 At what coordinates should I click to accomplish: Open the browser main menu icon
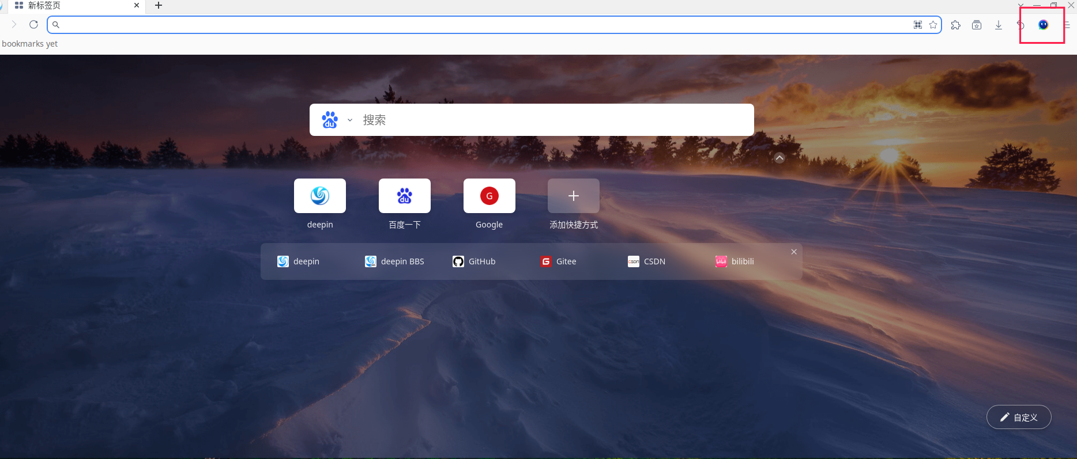pyautogui.click(x=1067, y=25)
